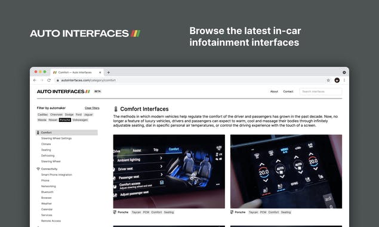
Task: Open the Browser subcategory
Action: (47, 198)
